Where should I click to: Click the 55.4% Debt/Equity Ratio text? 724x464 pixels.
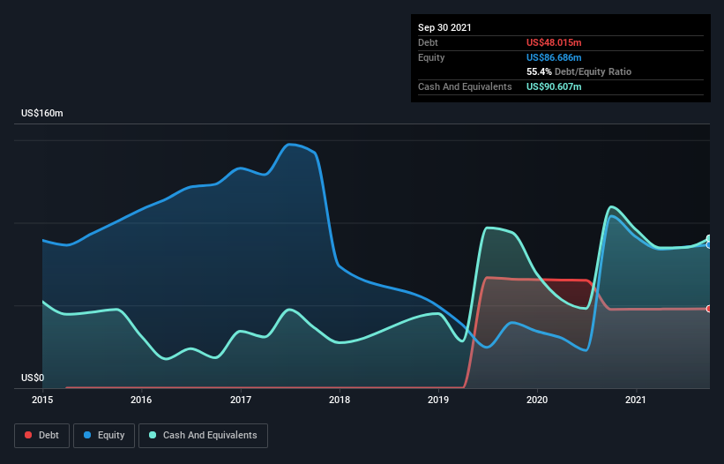579,71
